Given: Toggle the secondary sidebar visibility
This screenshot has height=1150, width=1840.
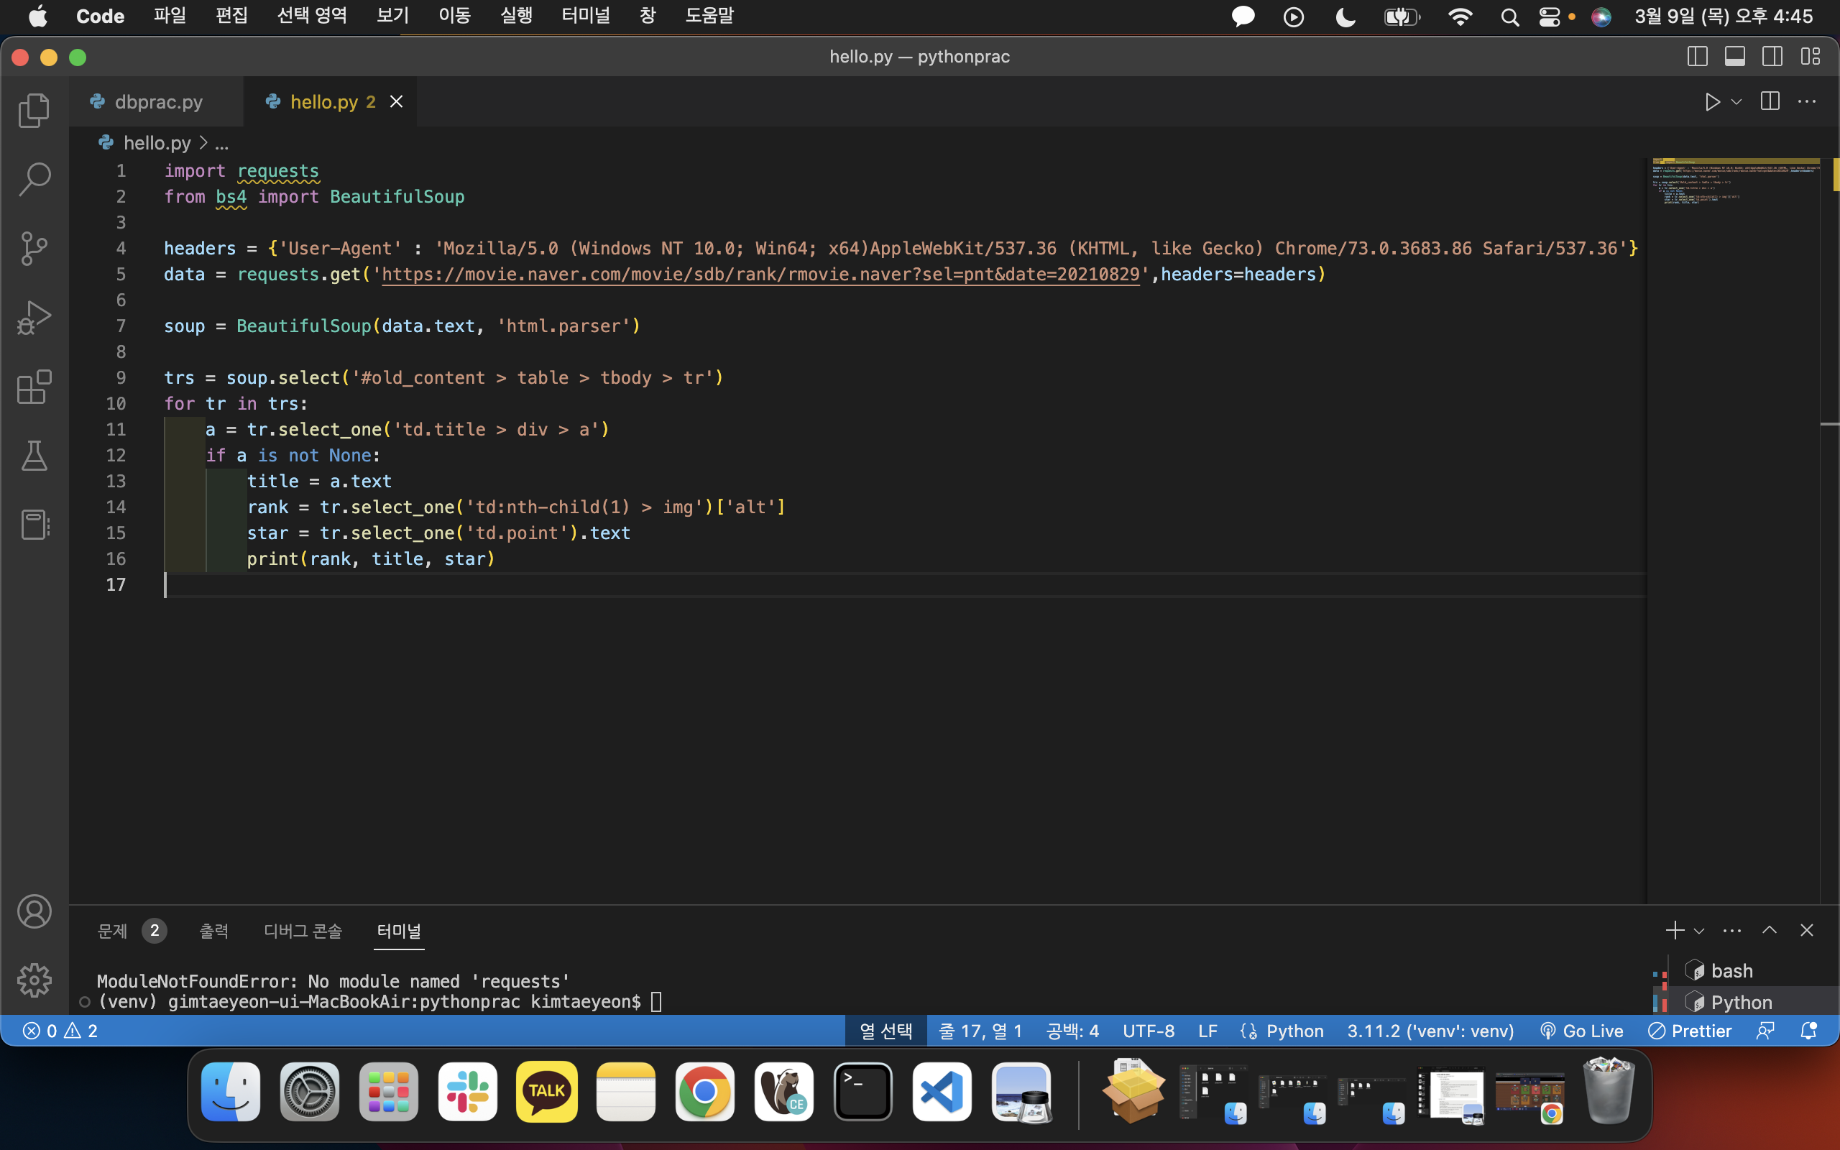Looking at the screenshot, I should pos(1772,56).
